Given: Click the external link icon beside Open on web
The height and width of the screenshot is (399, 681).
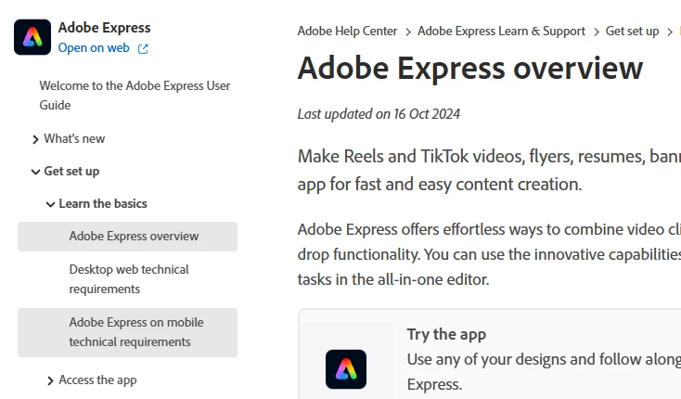Looking at the screenshot, I should [x=143, y=48].
